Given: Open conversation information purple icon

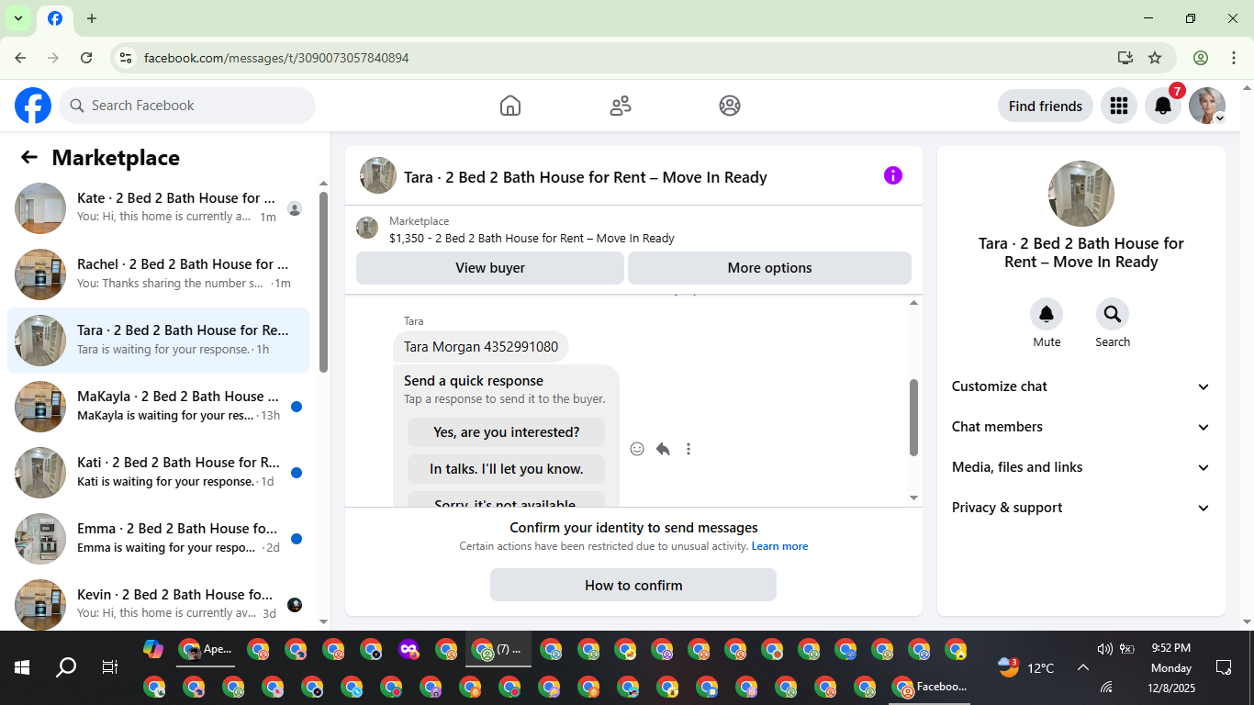Looking at the screenshot, I should tap(893, 175).
